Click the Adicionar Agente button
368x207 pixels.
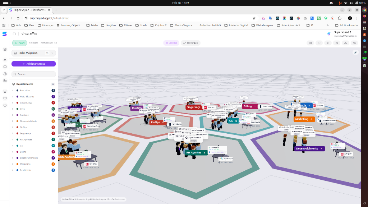pos(33,63)
